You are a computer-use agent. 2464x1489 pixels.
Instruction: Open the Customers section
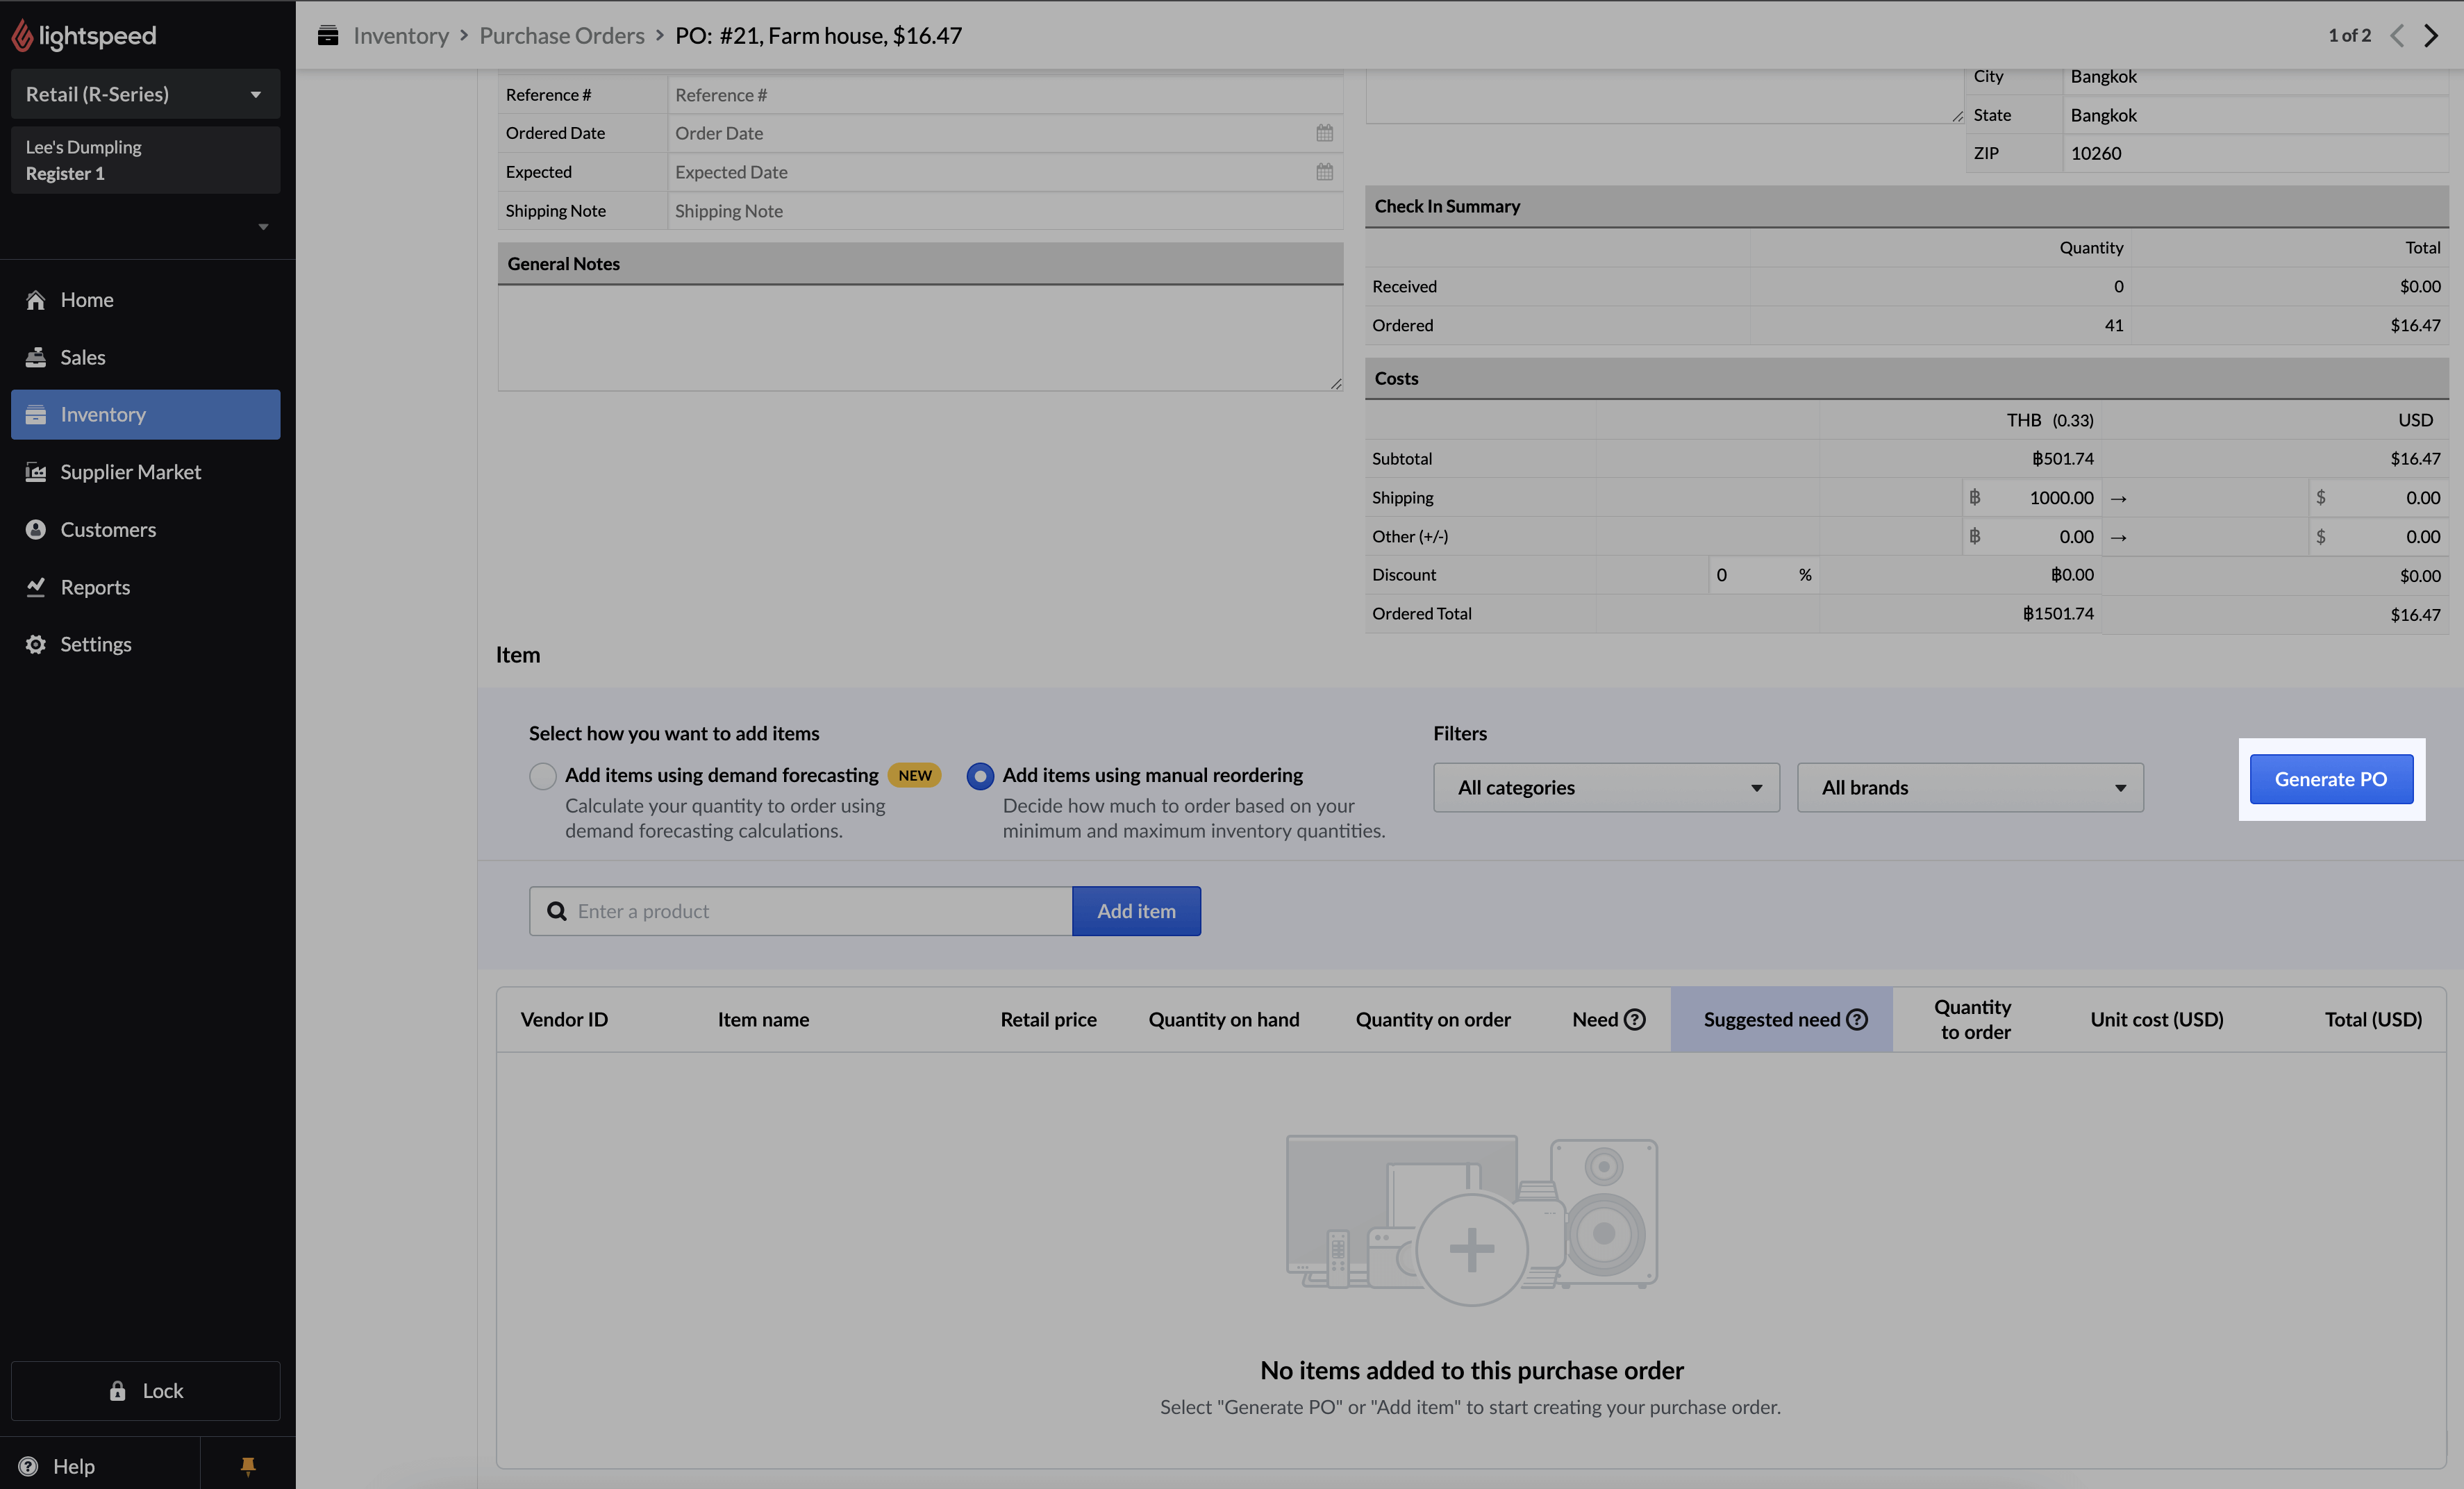pyautogui.click(x=107, y=529)
